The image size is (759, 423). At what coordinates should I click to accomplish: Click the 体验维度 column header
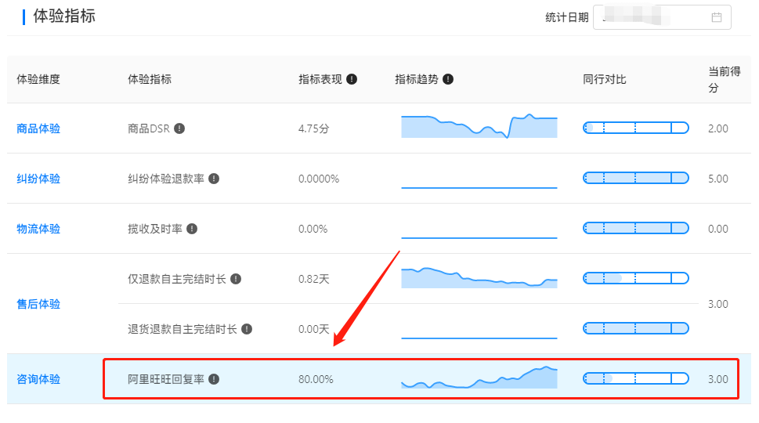[x=38, y=79]
